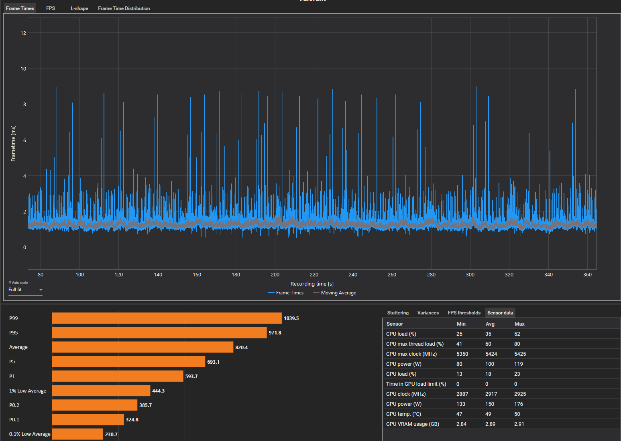Show the Frame Time Distribution tab
Image resolution: width=621 pixels, height=441 pixels.
click(124, 8)
